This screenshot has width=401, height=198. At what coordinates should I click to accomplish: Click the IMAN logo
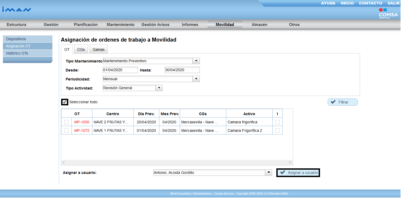pyautogui.click(x=17, y=10)
